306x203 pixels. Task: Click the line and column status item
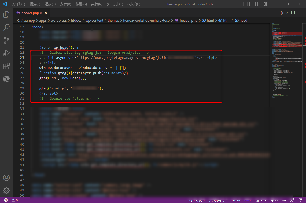[x=197, y=200]
